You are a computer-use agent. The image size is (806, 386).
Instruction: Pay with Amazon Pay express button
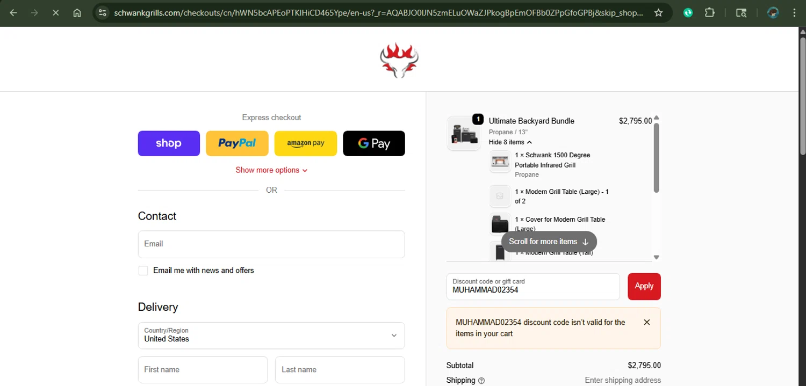pos(306,143)
